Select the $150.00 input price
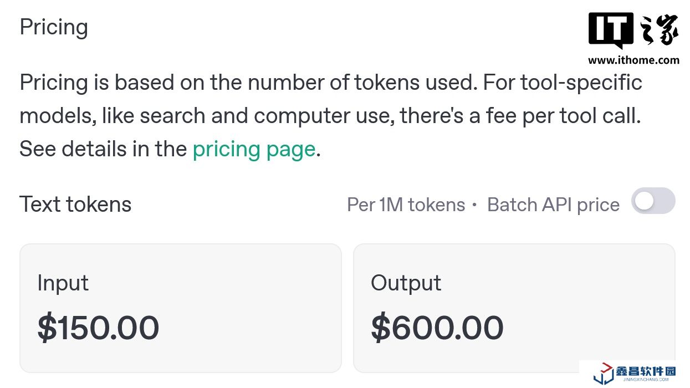This screenshot has width=690, height=388. click(x=98, y=327)
